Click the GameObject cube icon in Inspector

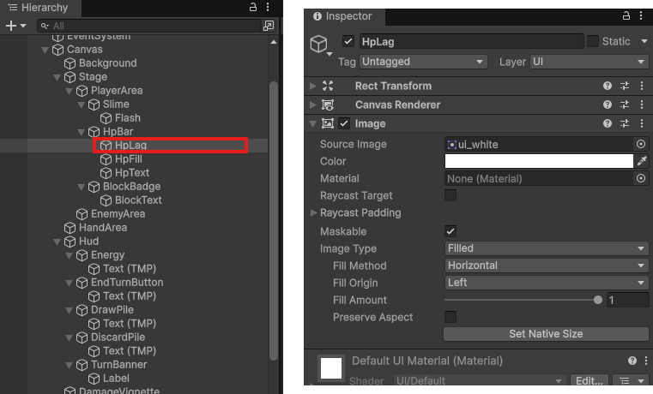point(319,43)
